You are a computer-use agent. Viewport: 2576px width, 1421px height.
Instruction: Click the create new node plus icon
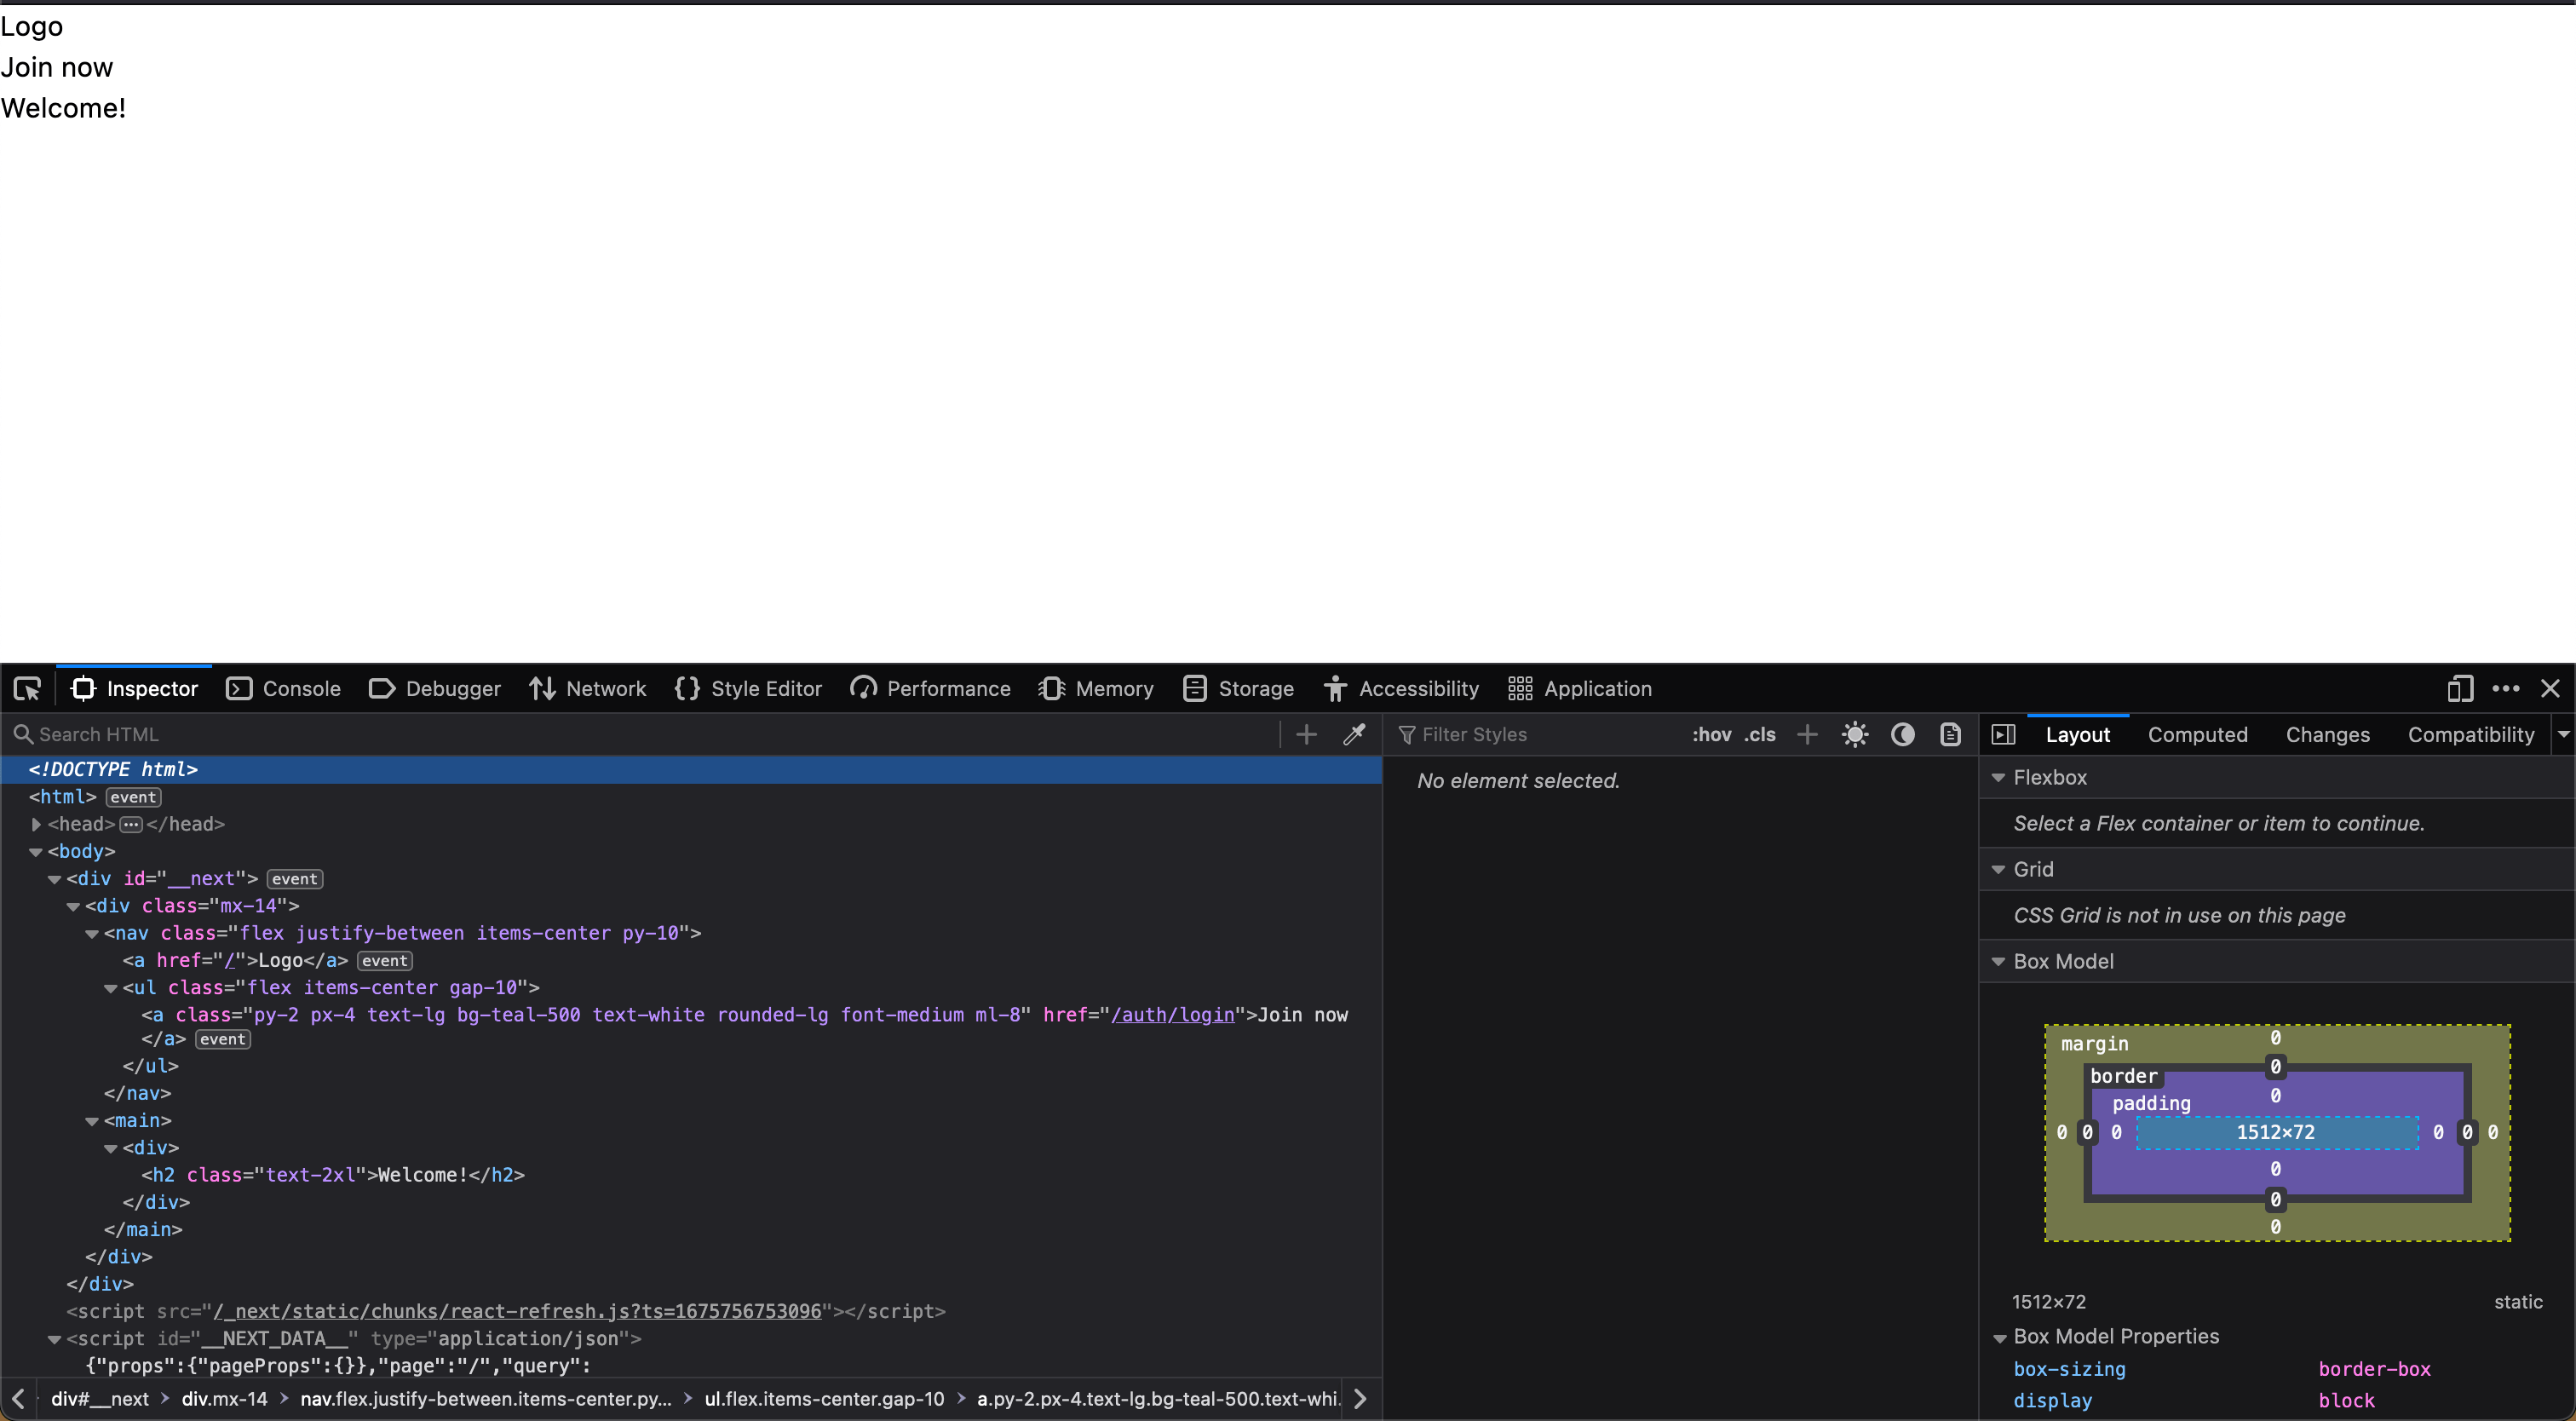[x=1306, y=734]
